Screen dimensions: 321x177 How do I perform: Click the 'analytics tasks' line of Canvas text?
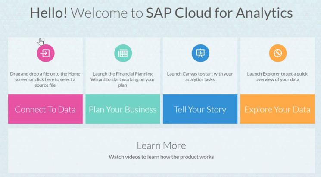point(200,79)
